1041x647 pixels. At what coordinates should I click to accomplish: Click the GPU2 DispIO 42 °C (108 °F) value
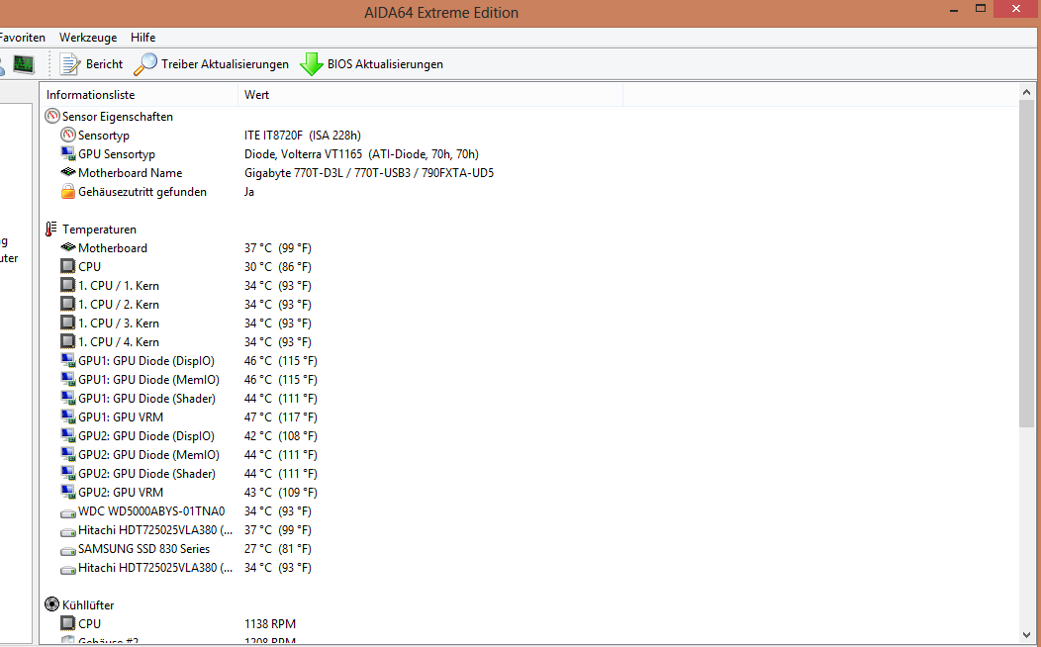(x=281, y=435)
